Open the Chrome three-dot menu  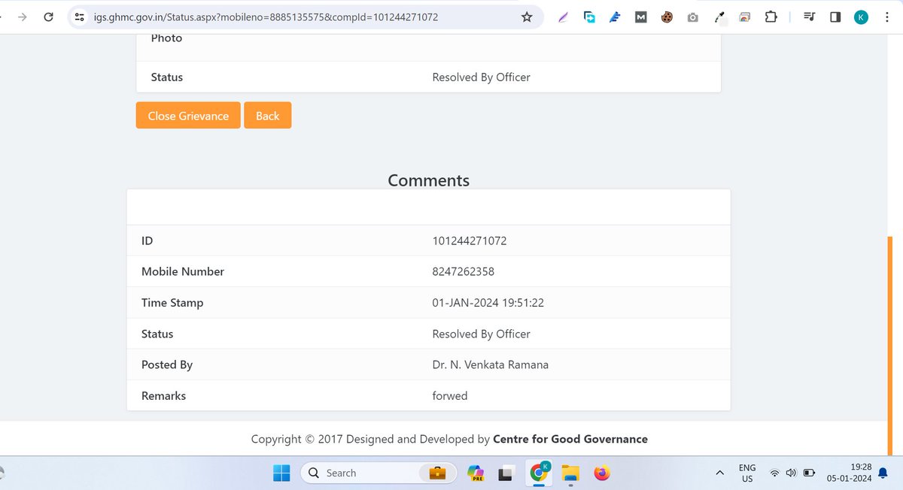(886, 17)
